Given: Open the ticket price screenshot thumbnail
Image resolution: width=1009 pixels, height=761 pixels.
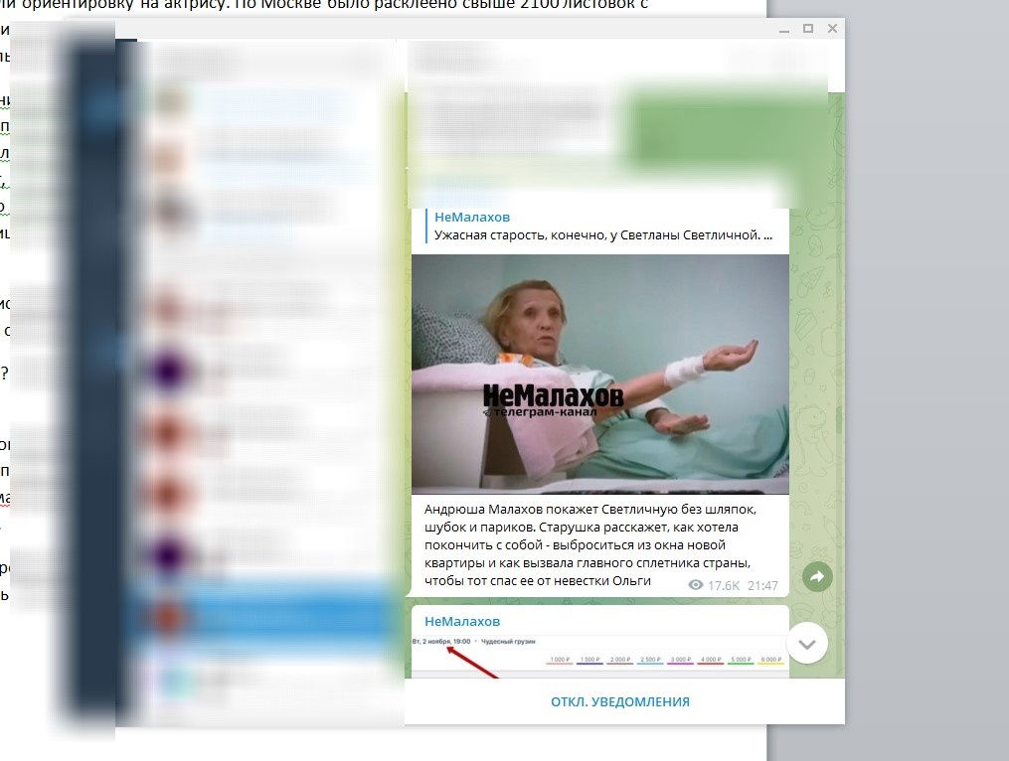Looking at the screenshot, I should coord(599,656).
